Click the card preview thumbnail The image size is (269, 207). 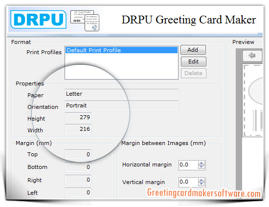252,101
